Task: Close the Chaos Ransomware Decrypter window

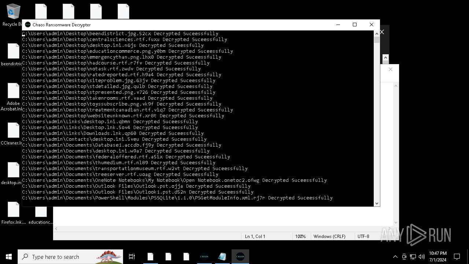Action: coord(372,25)
